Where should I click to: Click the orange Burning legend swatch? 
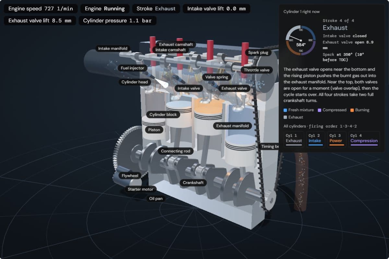[x=352, y=110]
